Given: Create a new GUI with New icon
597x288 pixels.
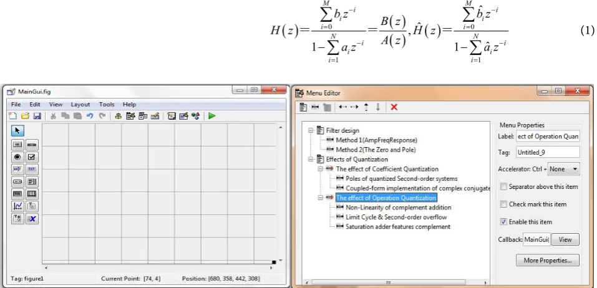Looking at the screenshot, I should (12, 116).
